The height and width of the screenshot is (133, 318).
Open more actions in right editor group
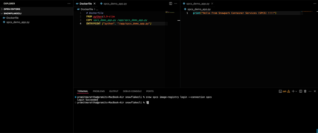[x=314, y=3]
